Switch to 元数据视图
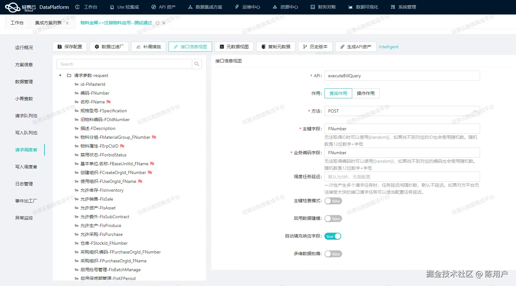516x286 pixels. pyautogui.click(x=234, y=47)
